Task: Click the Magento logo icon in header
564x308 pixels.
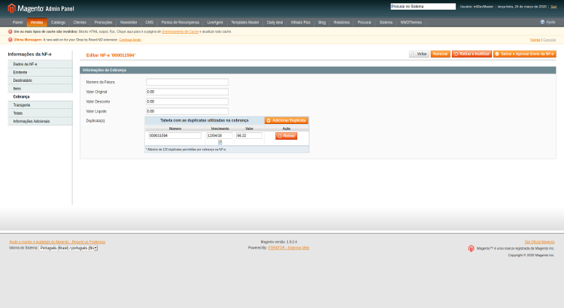Action: click(x=12, y=8)
